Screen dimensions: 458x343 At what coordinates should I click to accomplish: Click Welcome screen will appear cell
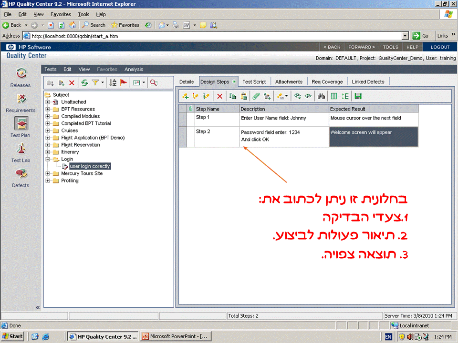pyautogui.click(x=374, y=137)
